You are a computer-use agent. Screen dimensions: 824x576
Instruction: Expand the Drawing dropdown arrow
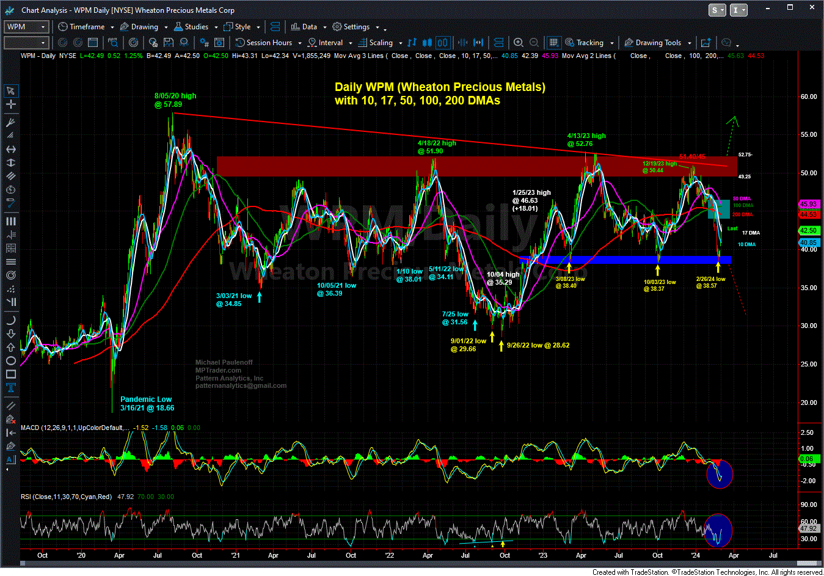coord(165,27)
